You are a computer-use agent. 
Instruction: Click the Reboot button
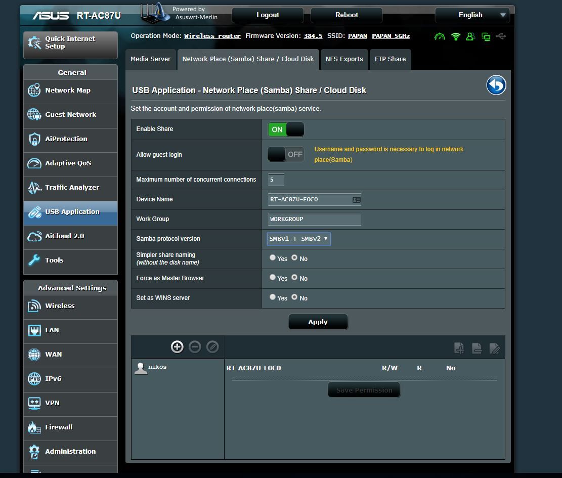347,15
